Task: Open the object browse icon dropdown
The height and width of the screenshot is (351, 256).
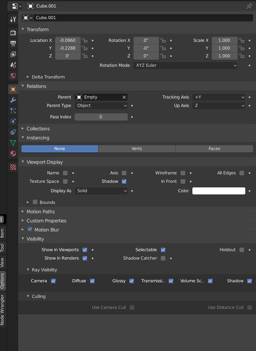Action: point(27,18)
